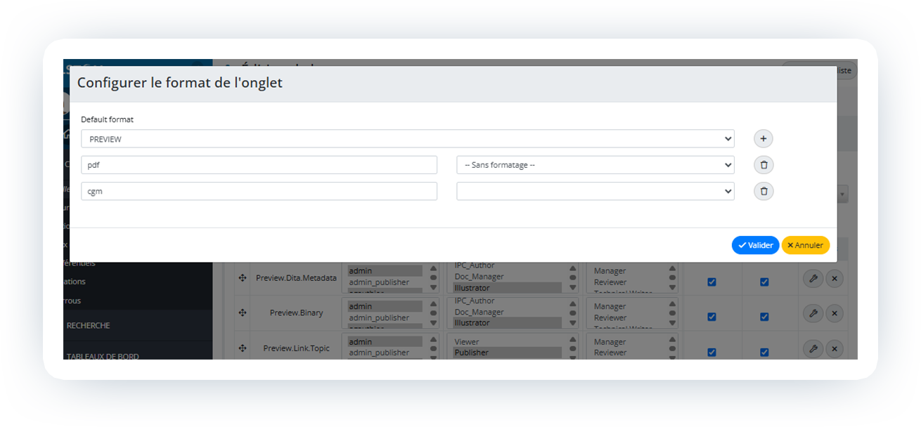Click wrench icon for Preview.Dita.Metadata row

[x=812, y=279]
